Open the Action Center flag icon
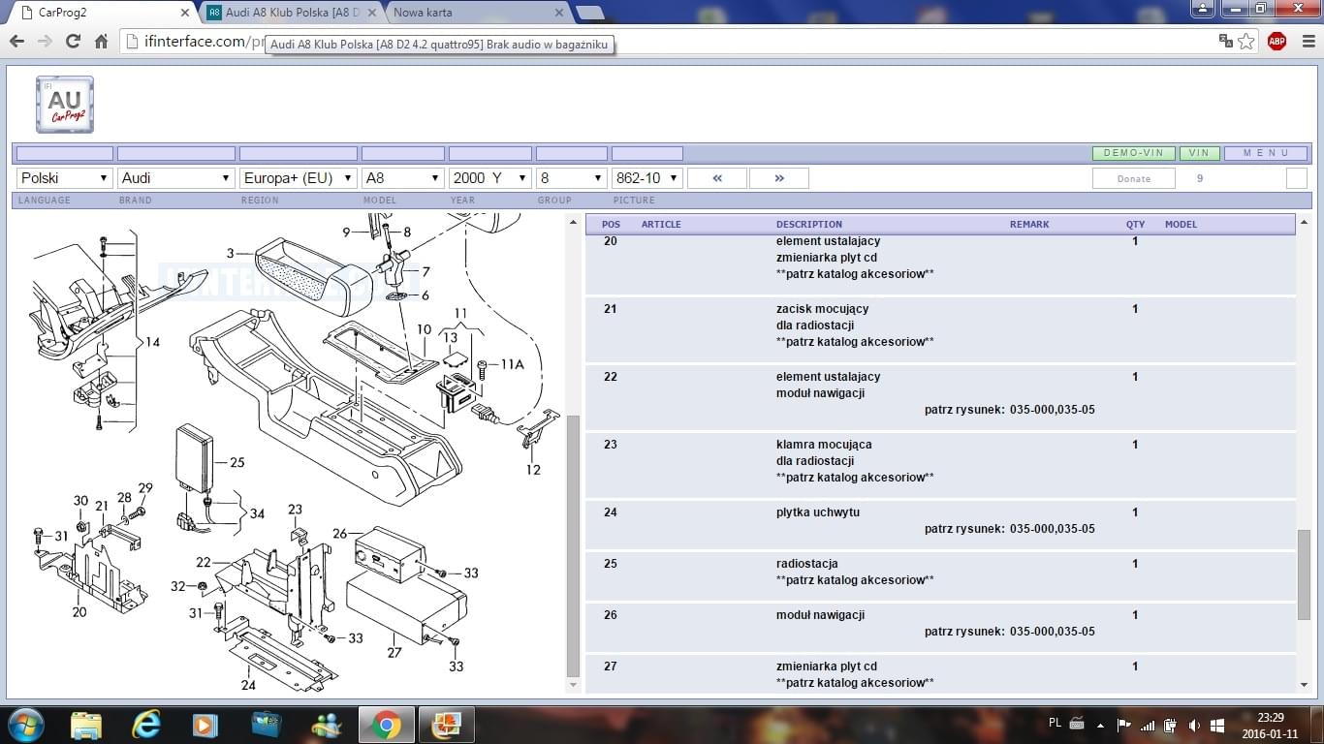The image size is (1324, 744). coord(1124,725)
